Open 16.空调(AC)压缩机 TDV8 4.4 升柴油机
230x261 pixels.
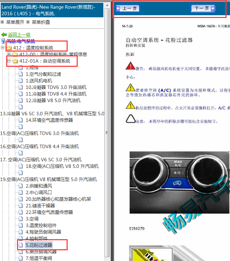[40, 146]
